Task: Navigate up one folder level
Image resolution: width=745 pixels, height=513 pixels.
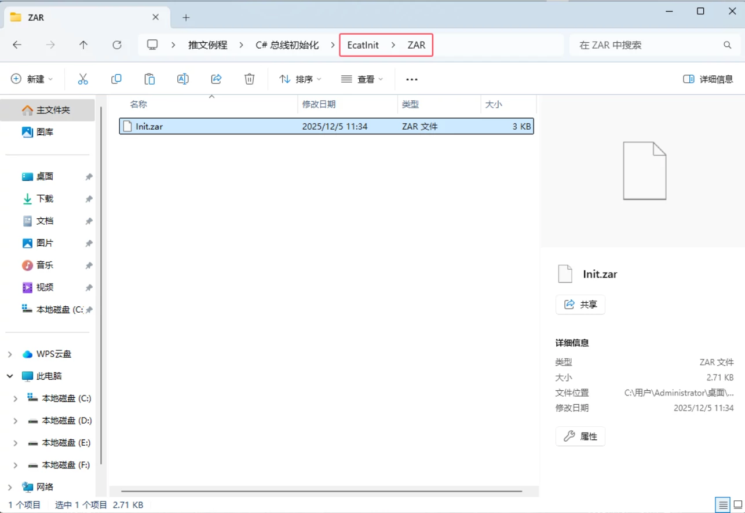Action: tap(83, 45)
